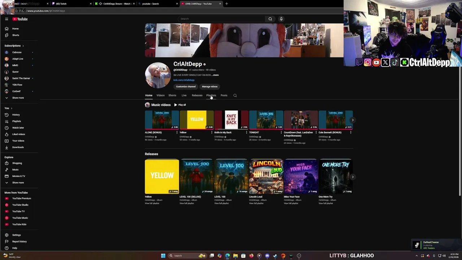Switch to the Releases tab

[x=197, y=95]
